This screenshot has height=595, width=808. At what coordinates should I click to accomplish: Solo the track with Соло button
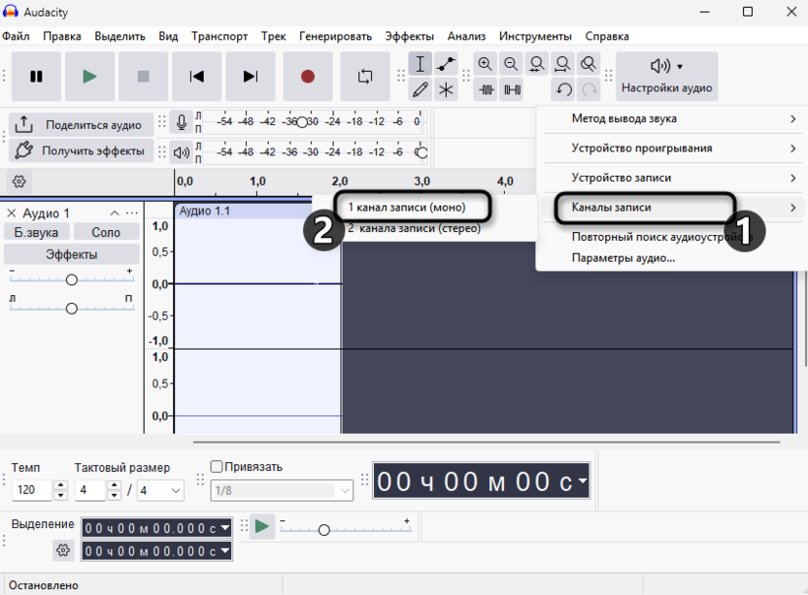coord(106,233)
